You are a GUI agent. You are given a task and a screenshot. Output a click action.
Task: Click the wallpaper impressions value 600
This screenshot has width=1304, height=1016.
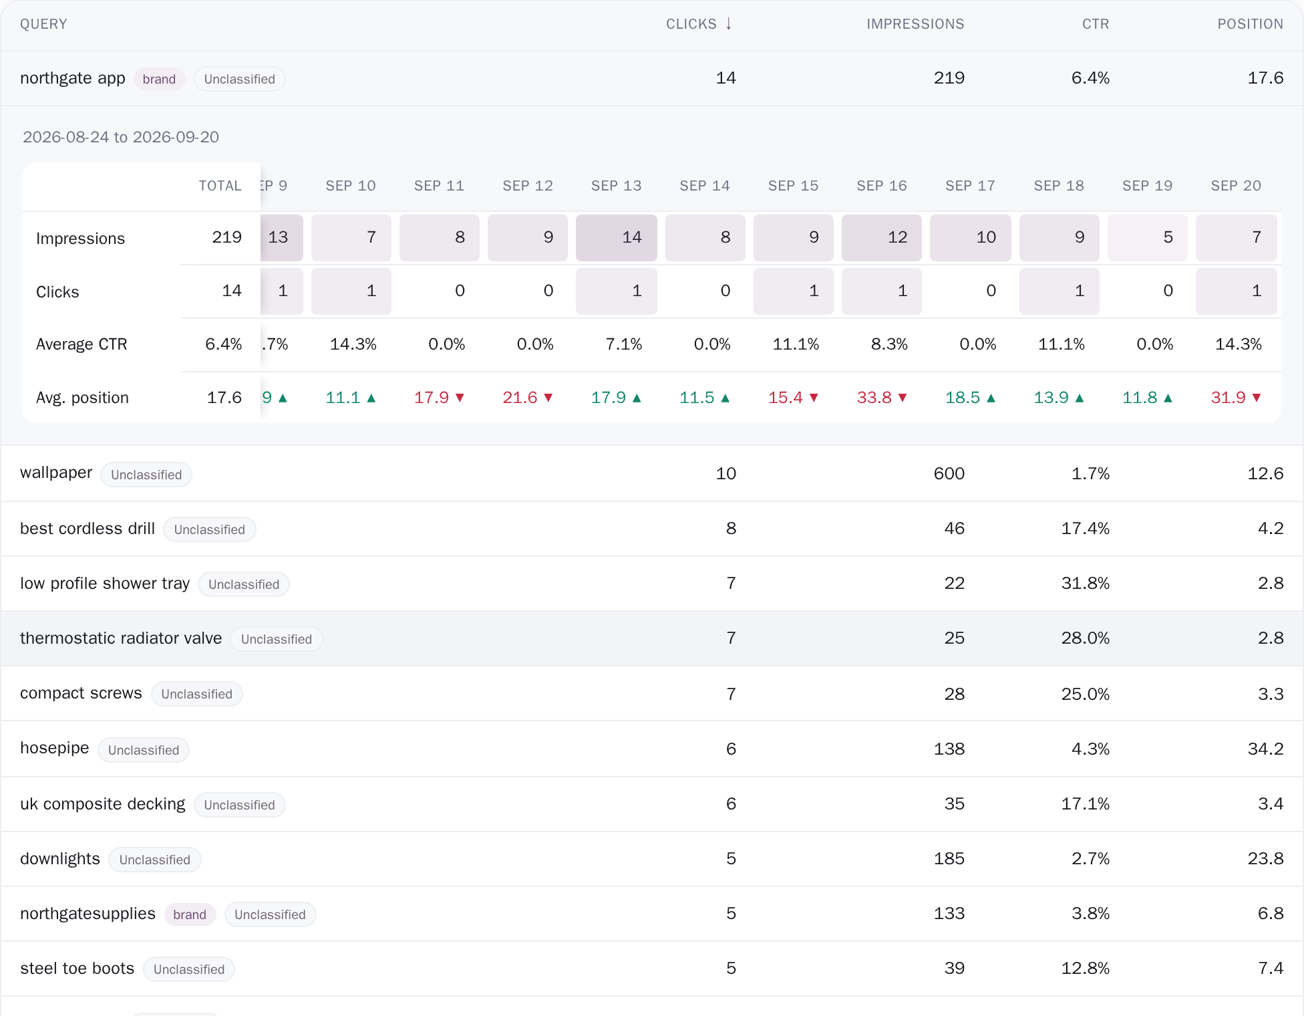[x=949, y=473]
